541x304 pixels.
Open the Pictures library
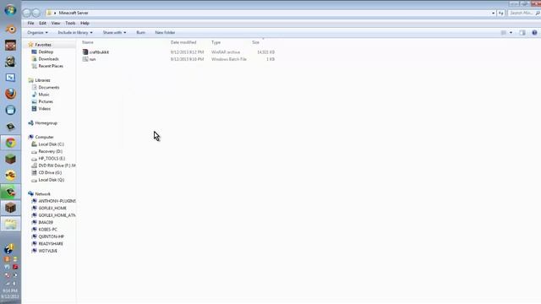pos(46,101)
